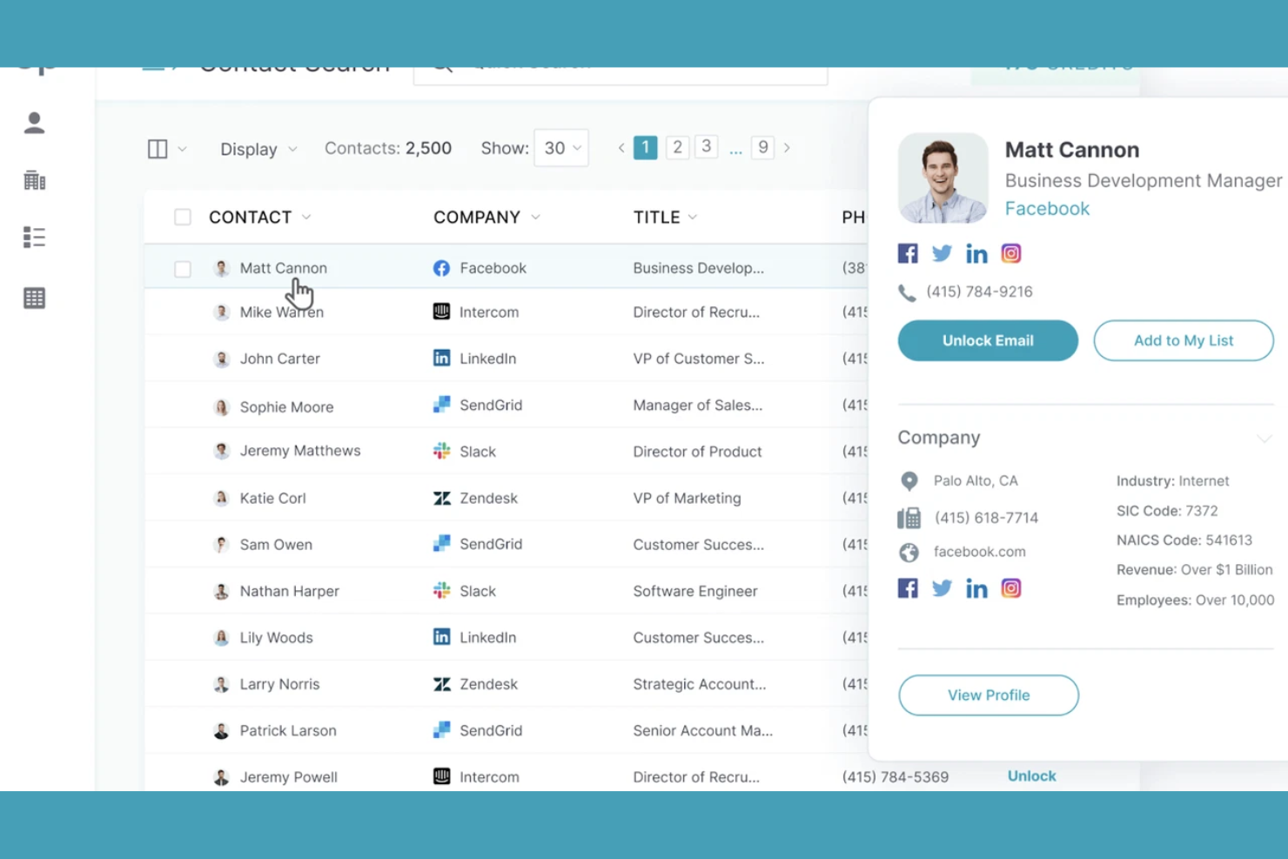This screenshot has height=859, width=1288.
Task: Go to the next page arrow
Action: (787, 148)
